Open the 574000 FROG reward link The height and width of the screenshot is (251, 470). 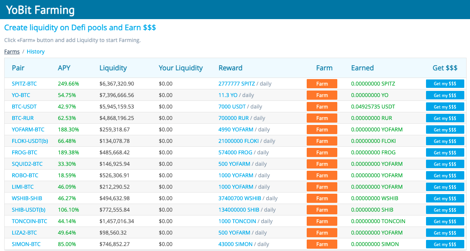pos(235,152)
